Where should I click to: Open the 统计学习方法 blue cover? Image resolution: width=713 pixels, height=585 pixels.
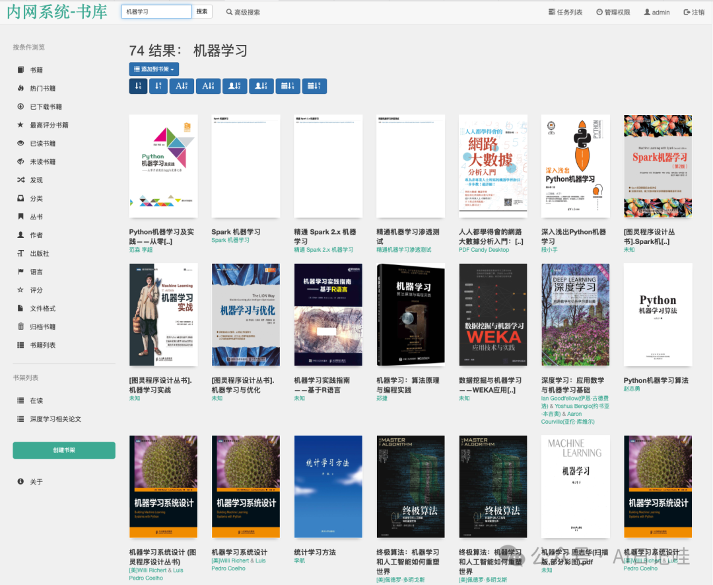pos(328,487)
